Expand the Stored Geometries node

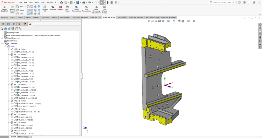tap(2, 38)
